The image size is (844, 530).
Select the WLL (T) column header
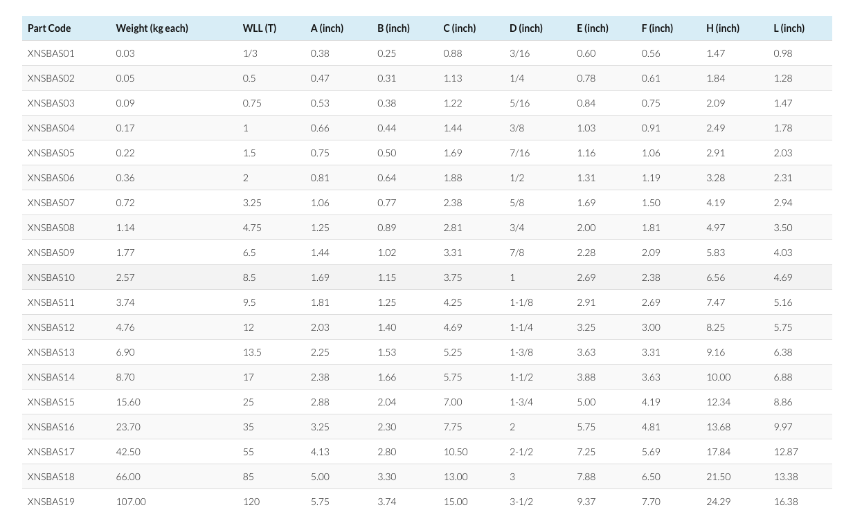[x=260, y=28]
